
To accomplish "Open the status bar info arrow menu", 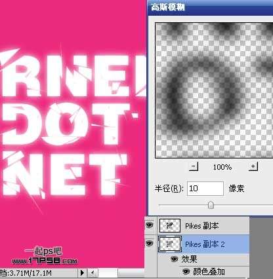I will pyautogui.click(x=82, y=272).
